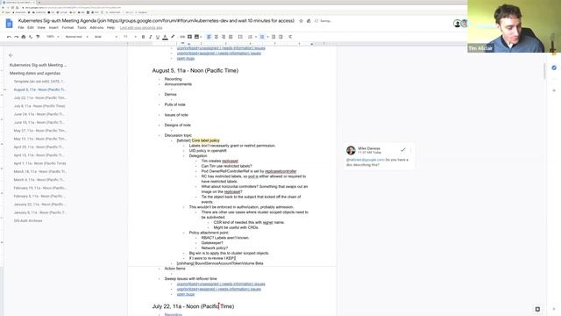Click the 'August 5, 11a - Noon' heading
The height and width of the screenshot is (316, 561).
click(195, 70)
